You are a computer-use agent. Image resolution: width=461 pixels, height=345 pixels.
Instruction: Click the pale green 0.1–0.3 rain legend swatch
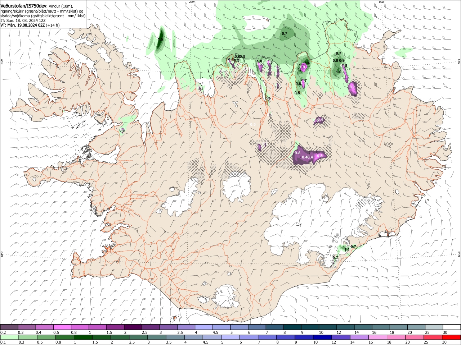(9, 337)
